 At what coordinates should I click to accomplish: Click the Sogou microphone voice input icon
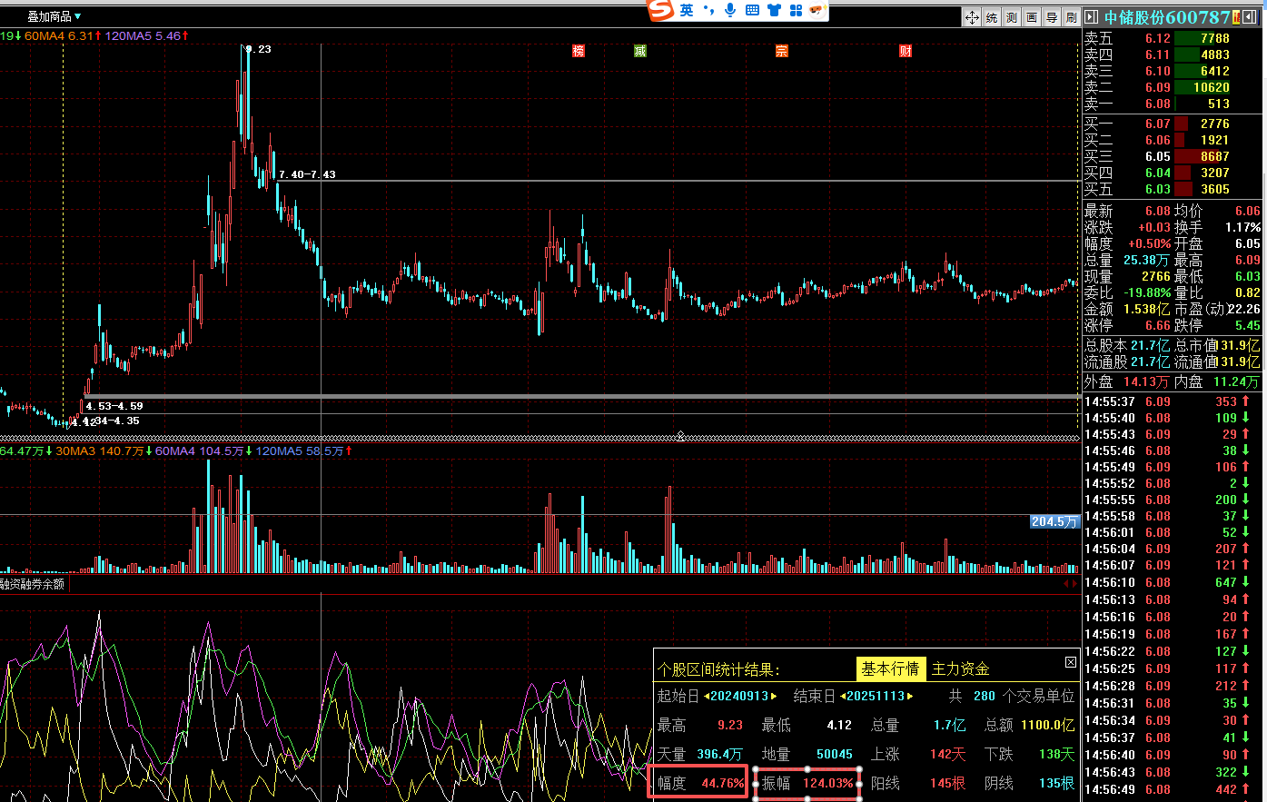(x=730, y=10)
